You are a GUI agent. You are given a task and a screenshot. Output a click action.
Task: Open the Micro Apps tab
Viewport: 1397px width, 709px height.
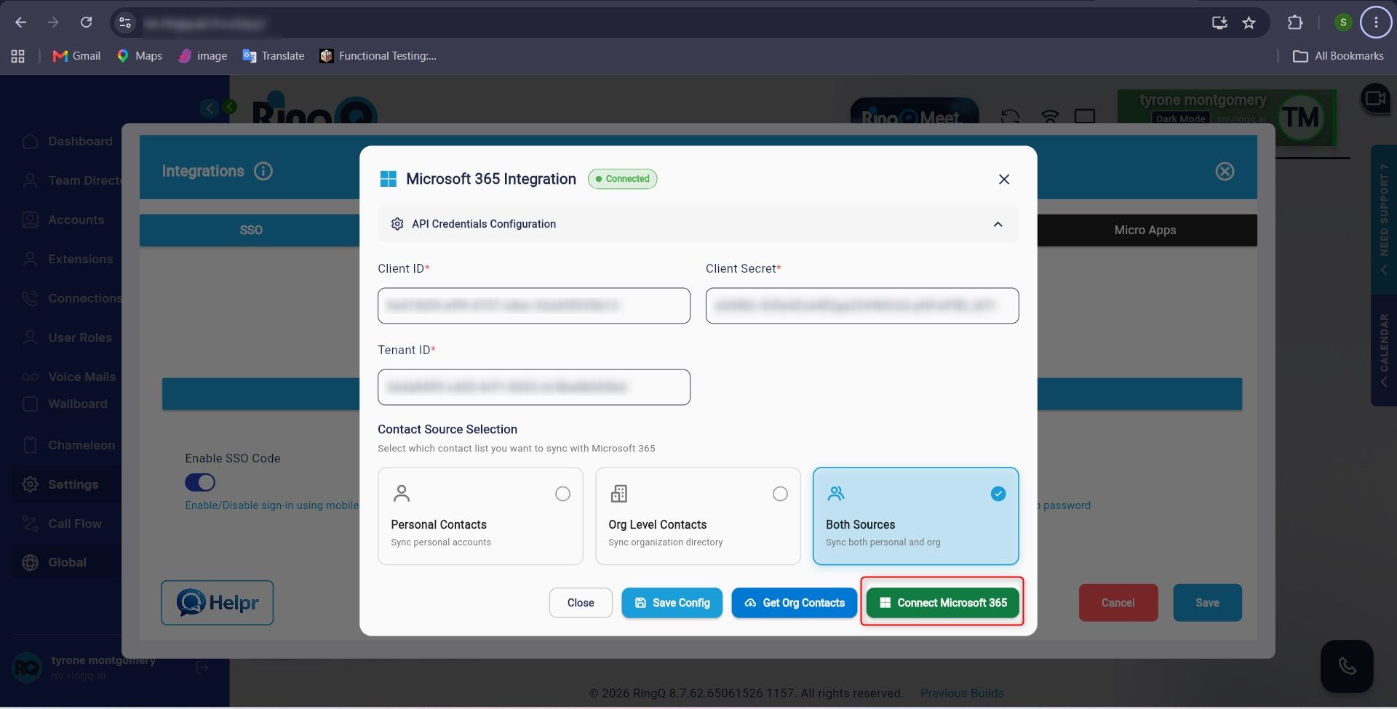point(1145,230)
